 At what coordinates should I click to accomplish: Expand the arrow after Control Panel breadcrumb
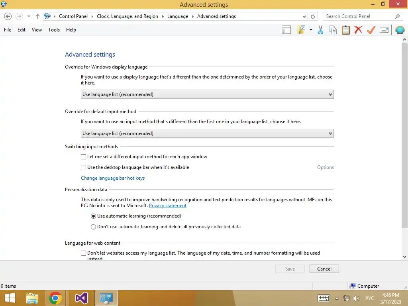tap(92, 16)
